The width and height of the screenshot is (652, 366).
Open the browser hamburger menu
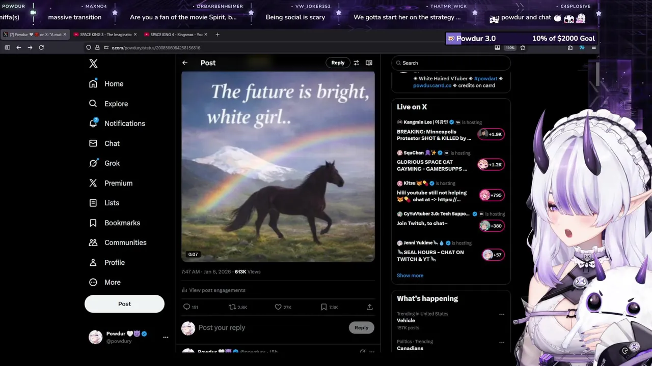594,48
